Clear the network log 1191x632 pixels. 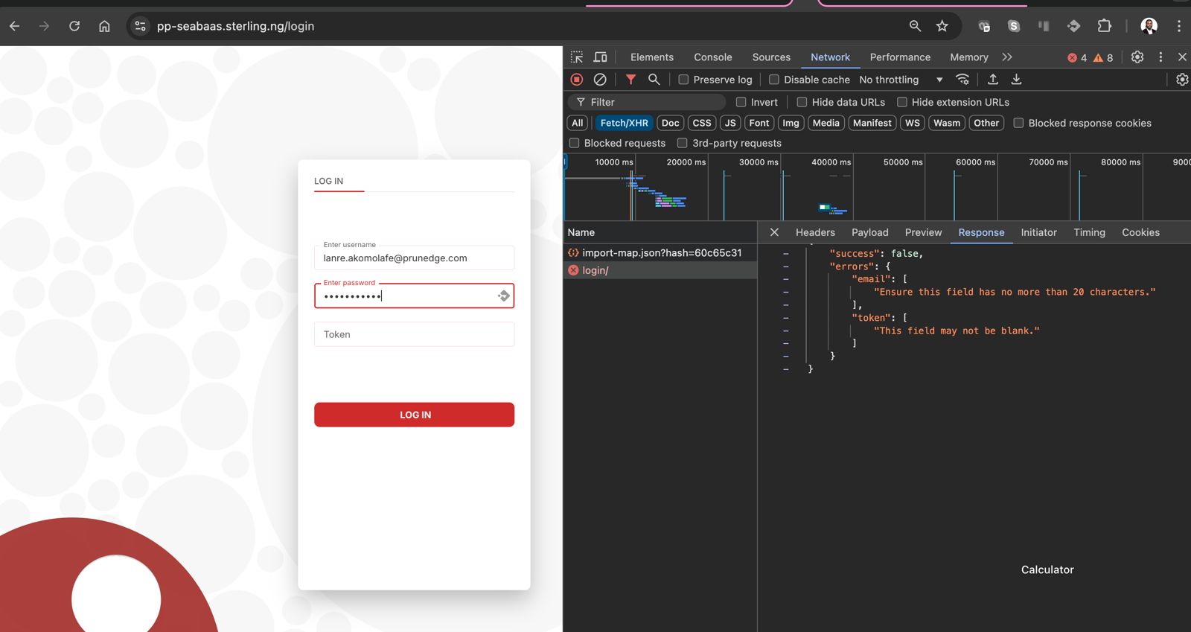point(600,80)
